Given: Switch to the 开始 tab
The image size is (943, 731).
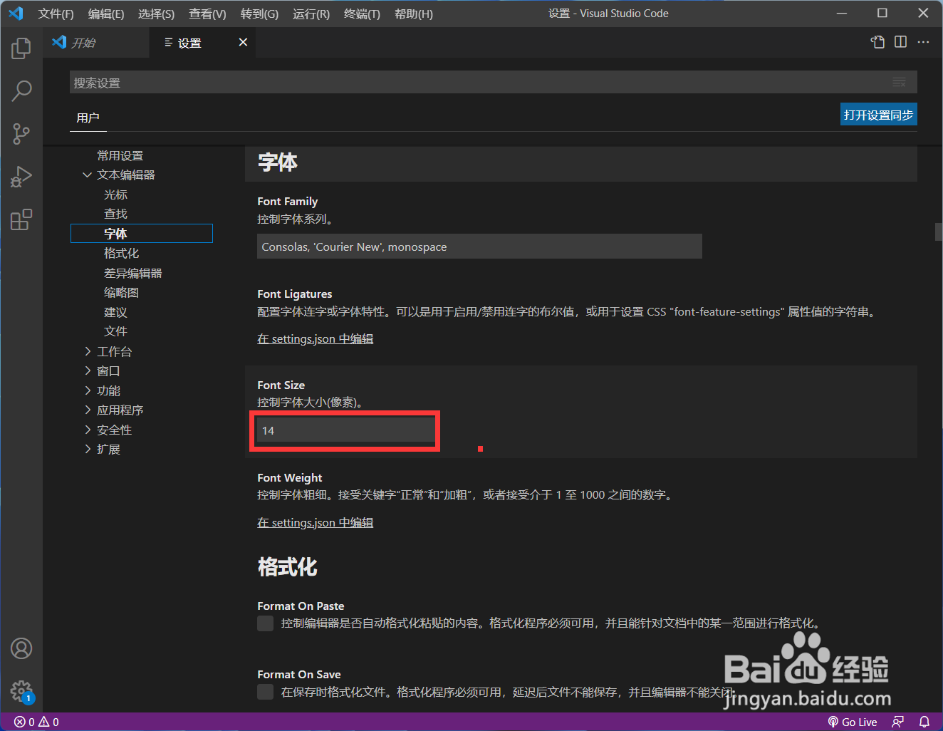Looking at the screenshot, I should 96,43.
